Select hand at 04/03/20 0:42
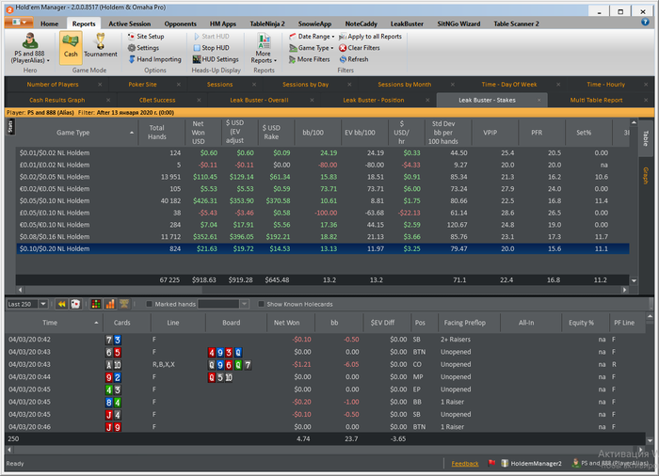This screenshot has width=659, height=476. (x=326, y=340)
